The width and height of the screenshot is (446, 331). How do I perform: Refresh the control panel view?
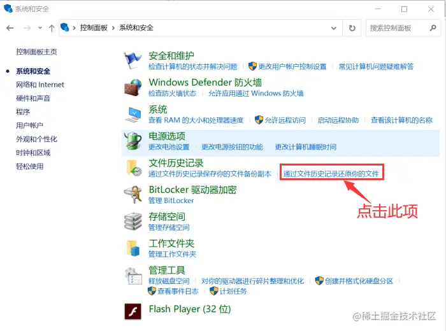coord(352,28)
